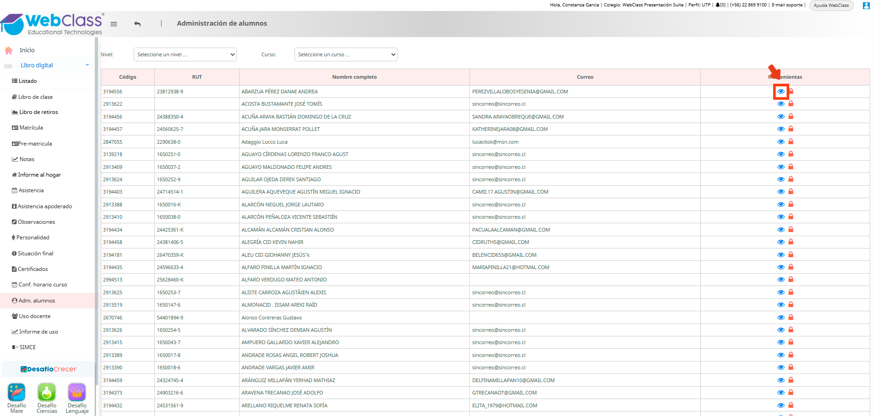Click the eye icon for Alonso Contreras Gustavo
873x416 pixels.
tap(781, 318)
